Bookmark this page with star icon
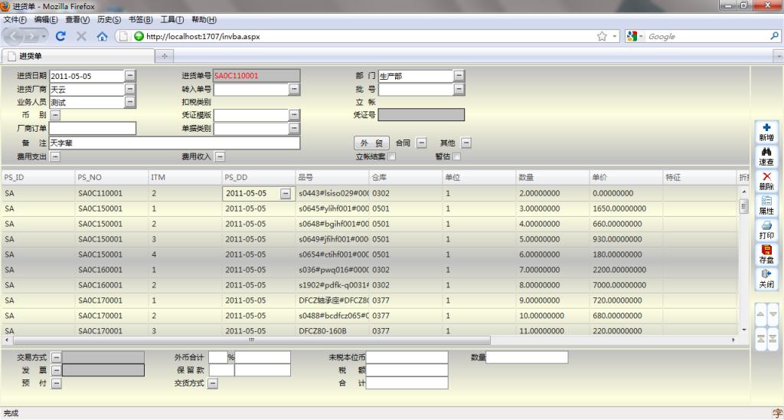 pyautogui.click(x=602, y=36)
